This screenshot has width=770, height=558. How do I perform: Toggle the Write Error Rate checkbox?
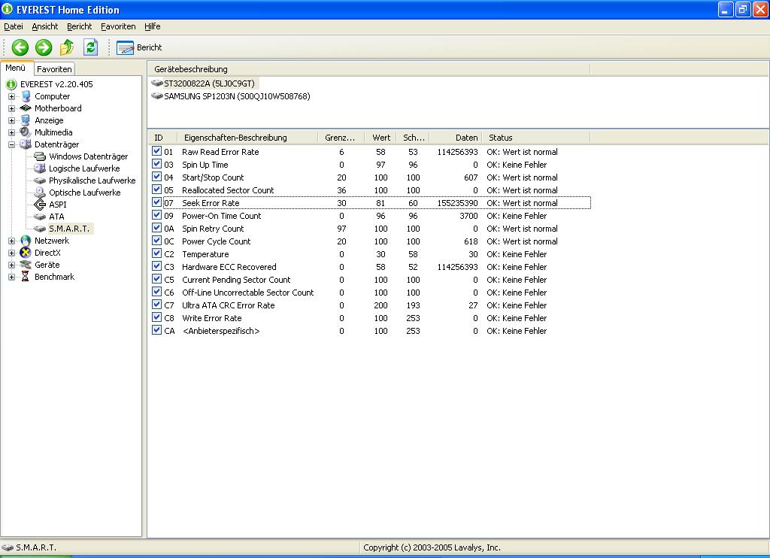tap(156, 317)
